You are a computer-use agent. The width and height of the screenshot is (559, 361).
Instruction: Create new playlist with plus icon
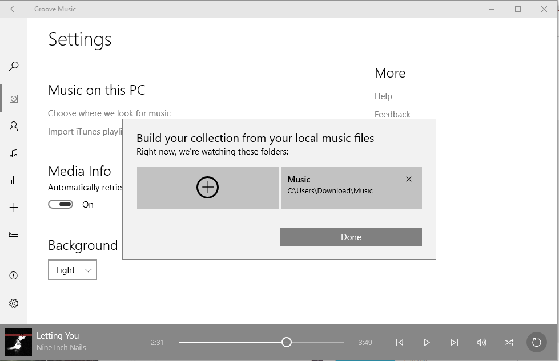(14, 207)
